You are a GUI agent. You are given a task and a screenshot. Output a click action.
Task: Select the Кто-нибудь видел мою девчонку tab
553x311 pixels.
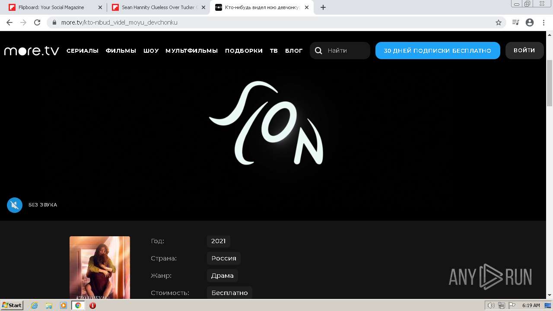262,7
